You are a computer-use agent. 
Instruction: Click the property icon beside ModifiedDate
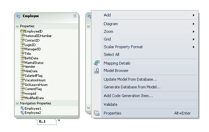(22, 98)
